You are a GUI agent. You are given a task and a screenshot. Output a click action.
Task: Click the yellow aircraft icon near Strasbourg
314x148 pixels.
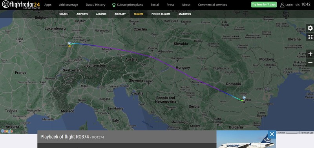tap(69, 46)
